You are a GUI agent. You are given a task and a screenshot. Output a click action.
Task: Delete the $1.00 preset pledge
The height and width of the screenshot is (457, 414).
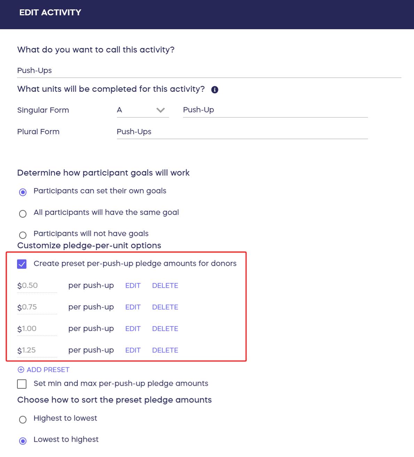tap(165, 329)
